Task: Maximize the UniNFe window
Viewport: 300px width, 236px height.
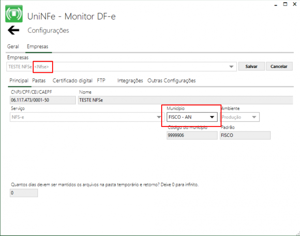Action: (285, 4)
